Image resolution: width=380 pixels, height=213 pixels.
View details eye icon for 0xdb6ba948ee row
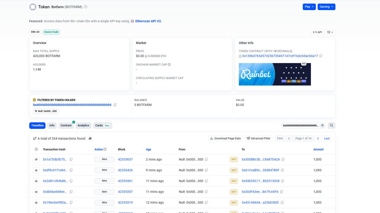(x=36, y=192)
